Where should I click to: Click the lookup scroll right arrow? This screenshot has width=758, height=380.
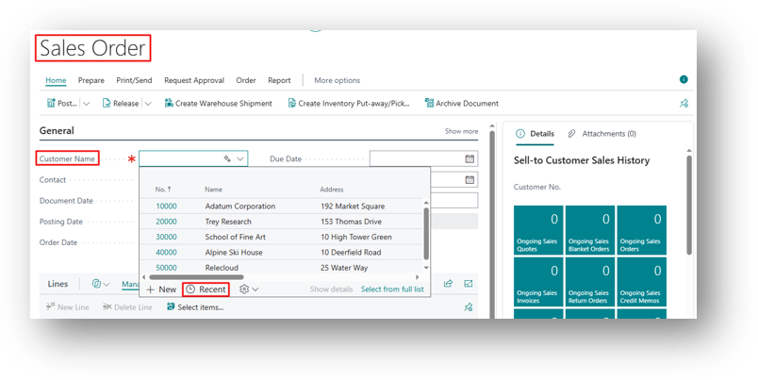coord(417,277)
